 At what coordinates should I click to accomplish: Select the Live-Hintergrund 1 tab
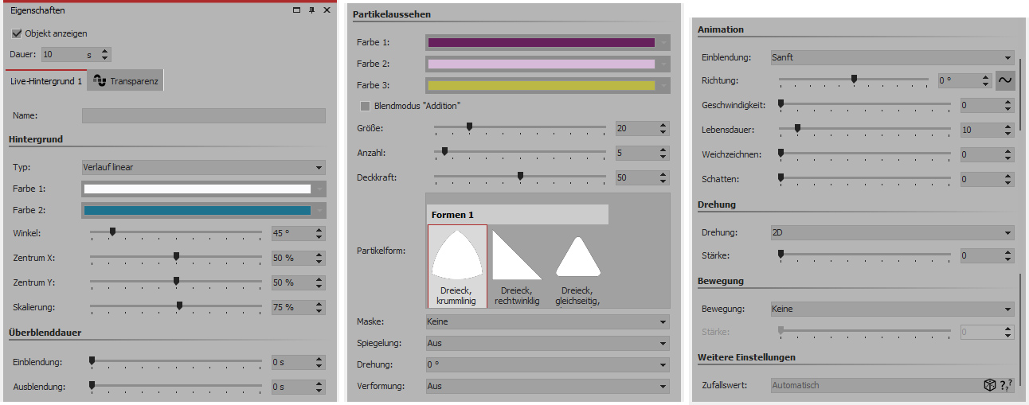[x=45, y=81]
